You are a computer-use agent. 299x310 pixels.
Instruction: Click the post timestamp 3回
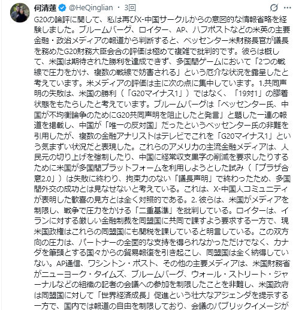pos(130,8)
